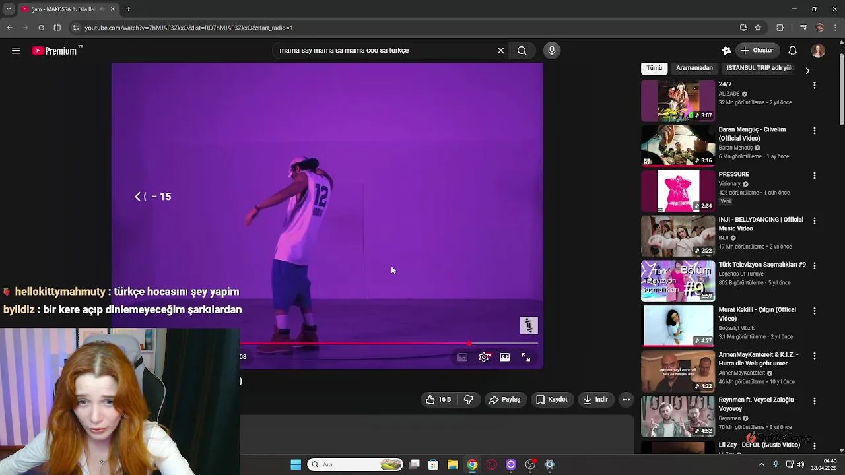Open Murat Kekilli - Çılgın title
This screenshot has height=475, width=845.
(x=757, y=314)
